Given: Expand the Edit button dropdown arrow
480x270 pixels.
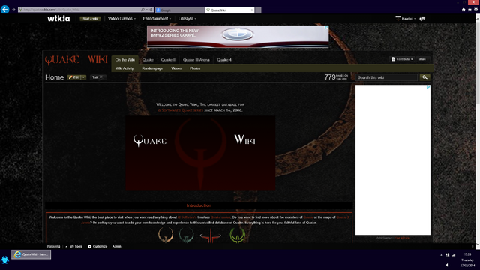Looking at the screenshot, I should [x=83, y=77].
